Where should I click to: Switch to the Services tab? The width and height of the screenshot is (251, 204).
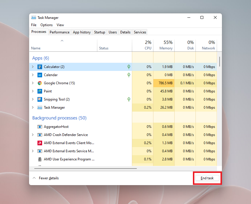click(140, 32)
